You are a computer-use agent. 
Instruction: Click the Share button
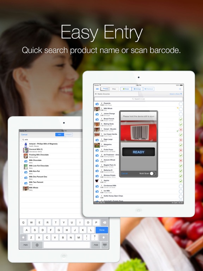pos(126,89)
